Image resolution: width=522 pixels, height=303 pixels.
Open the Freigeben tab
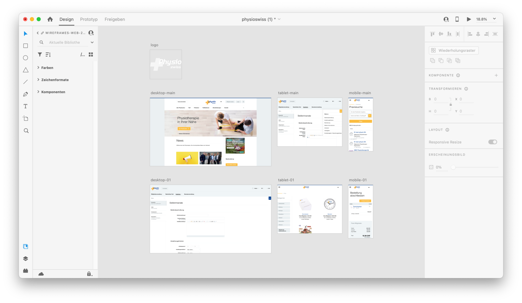tap(115, 19)
